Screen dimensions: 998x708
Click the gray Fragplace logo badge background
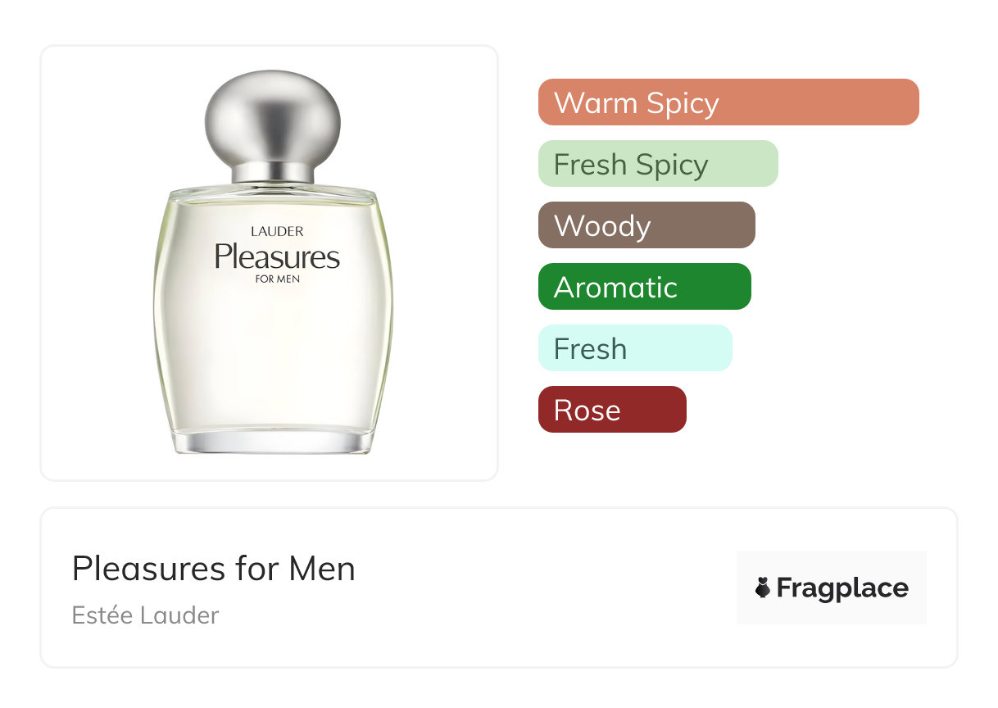(x=832, y=588)
